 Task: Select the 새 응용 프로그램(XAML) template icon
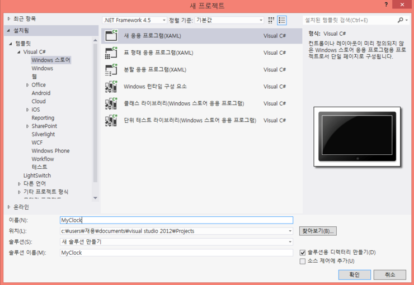coord(111,36)
